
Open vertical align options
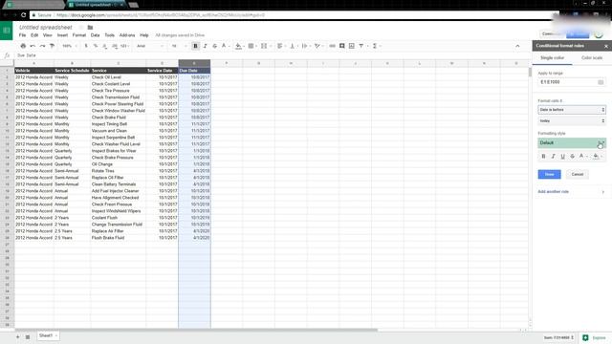click(293, 46)
